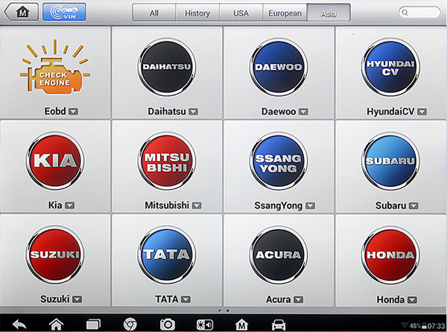This screenshot has height=332, width=447.
Task: Expand the SsangYong dropdown arrow
Action: [310, 205]
